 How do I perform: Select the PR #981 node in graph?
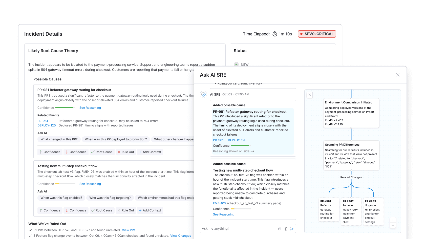pyautogui.click(x=329, y=209)
